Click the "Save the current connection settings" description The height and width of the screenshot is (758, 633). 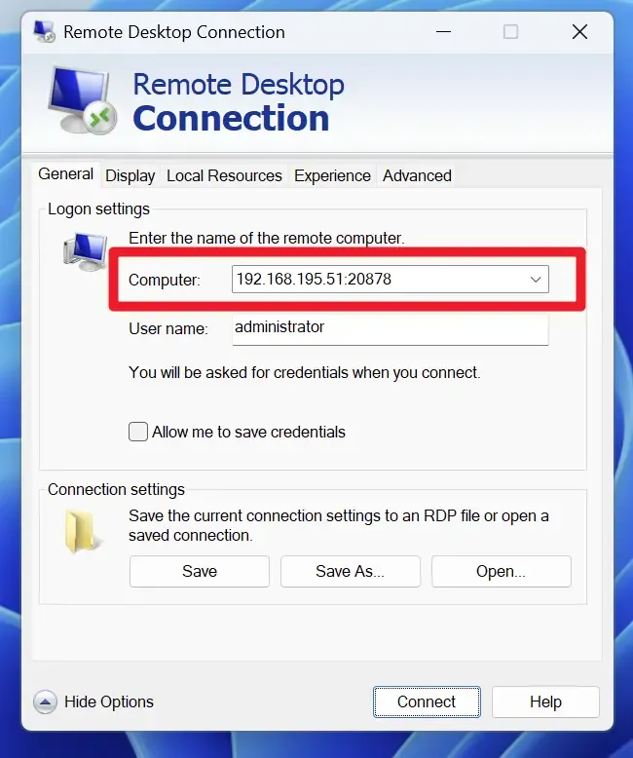click(x=338, y=525)
